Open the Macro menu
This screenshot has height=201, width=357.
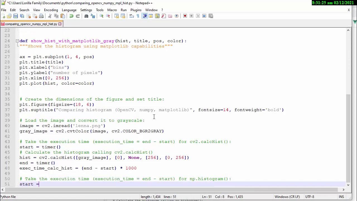click(x=112, y=10)
